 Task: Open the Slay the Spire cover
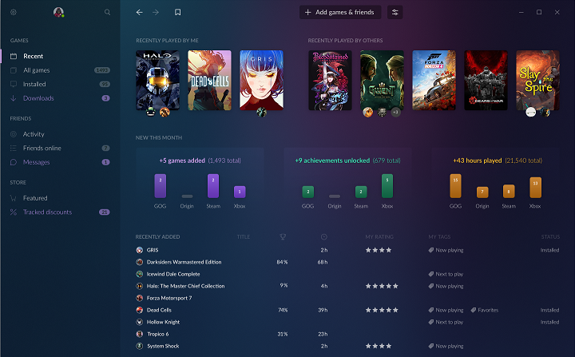coord(537,80)
